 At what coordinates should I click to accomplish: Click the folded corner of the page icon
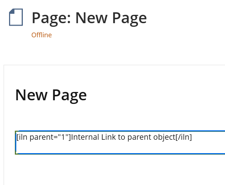12,12
